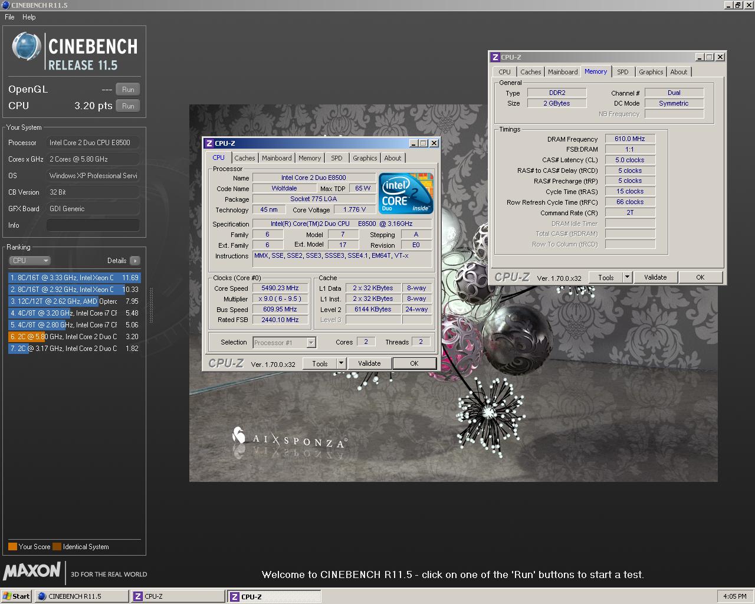Open Processor #1 selection dropdown
755x604 pixels.
[285, 343]
